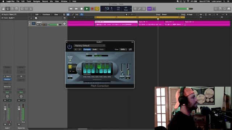This screenshot has width=232, height=130.
Task: Toggle the Flex show/hide button
Action: [x=77, y=14]
